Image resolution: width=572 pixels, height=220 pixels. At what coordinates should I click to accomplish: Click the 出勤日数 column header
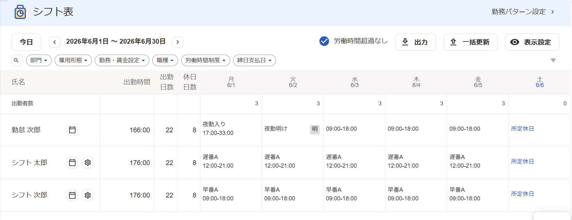(167, 82)
